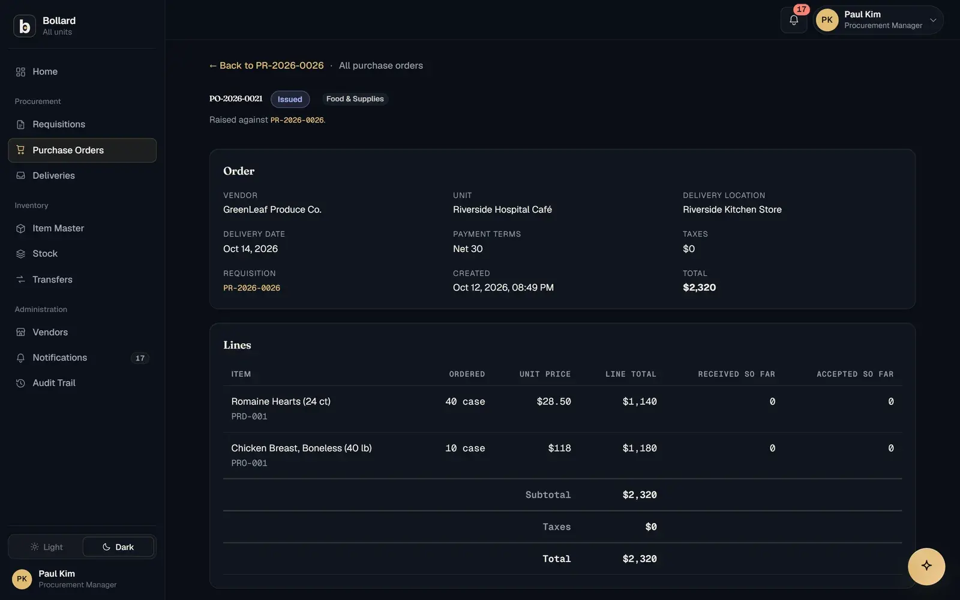The image size is (960, 600).
Task: Click the Food & Supplies tag
Action: (355, 99)
